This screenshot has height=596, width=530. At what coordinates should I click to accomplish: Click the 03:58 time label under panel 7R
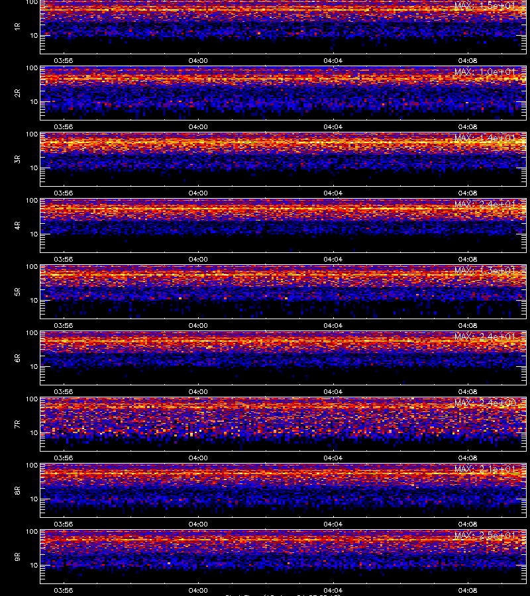64,458
